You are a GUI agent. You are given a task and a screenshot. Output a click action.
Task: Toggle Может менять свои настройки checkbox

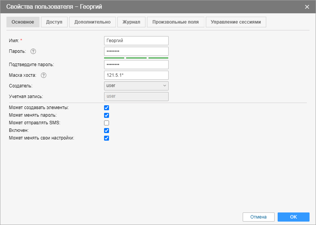tap(107, 138)
